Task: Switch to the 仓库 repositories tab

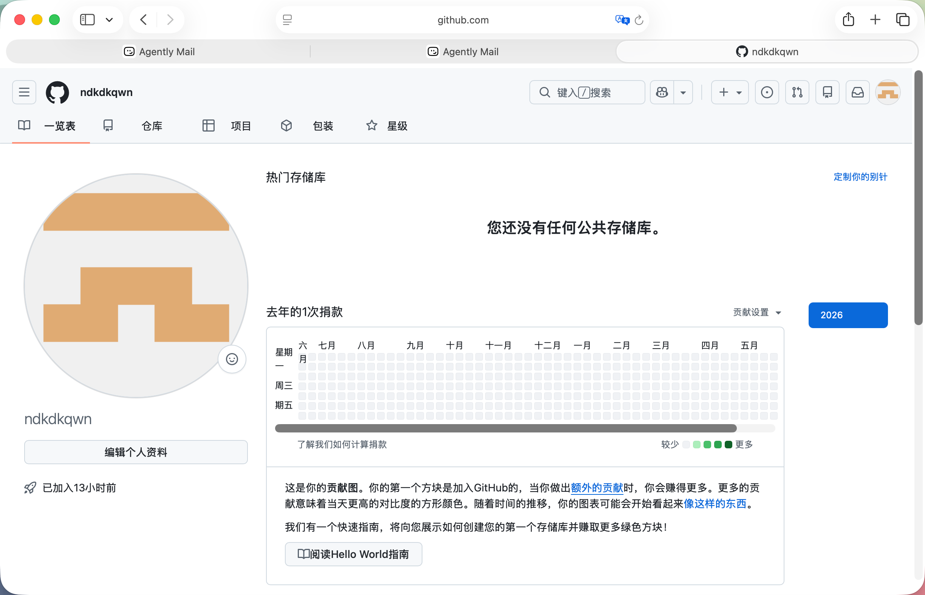Action: click(133, 126)
